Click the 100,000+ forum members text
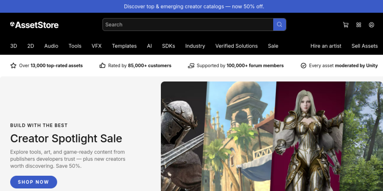 coord(255,65)
